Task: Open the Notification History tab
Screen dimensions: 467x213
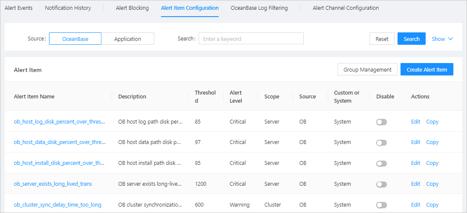Action: (x=68, y=8)
